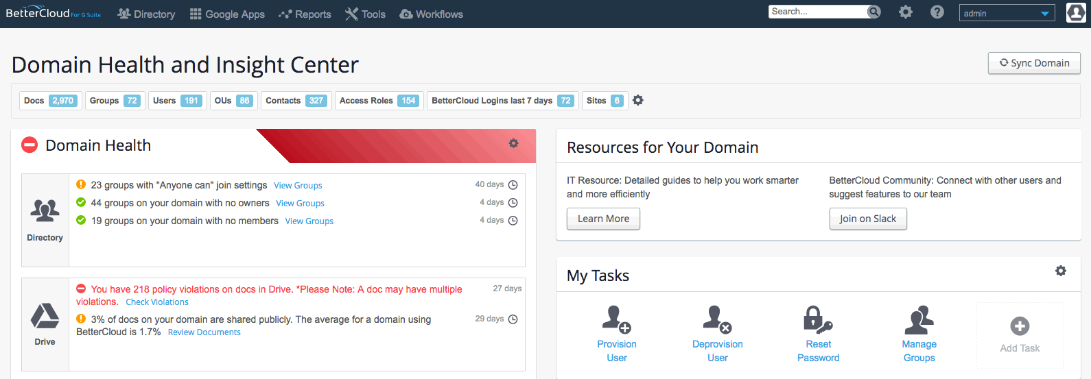Open the Workflows menu
This screenshot has height=379, width=1091.
point(431,14)
